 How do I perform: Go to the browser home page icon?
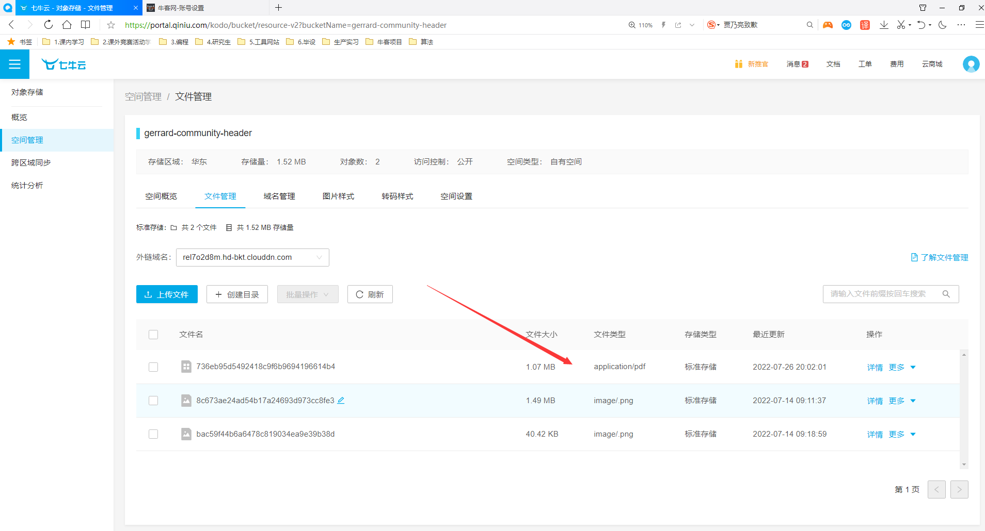67,25
